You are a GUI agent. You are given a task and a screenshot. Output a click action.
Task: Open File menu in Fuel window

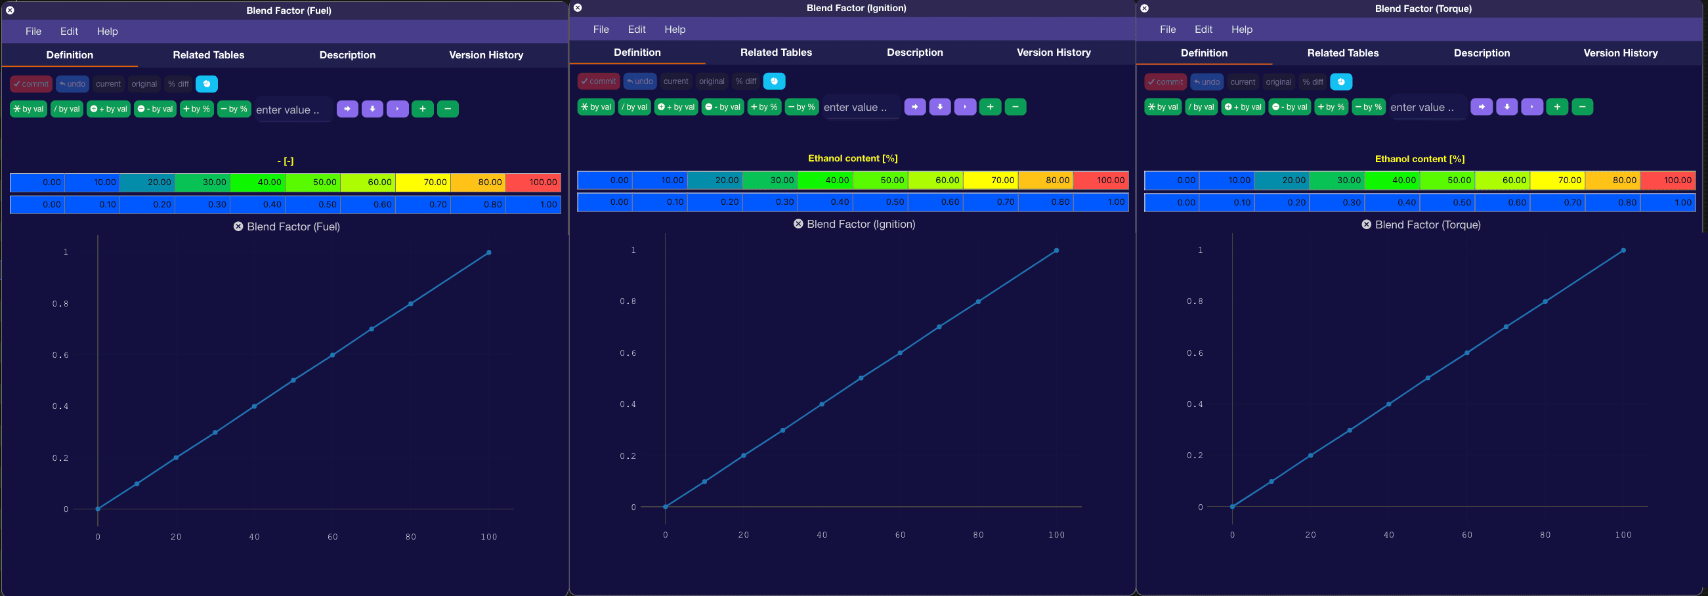point(33,31)
